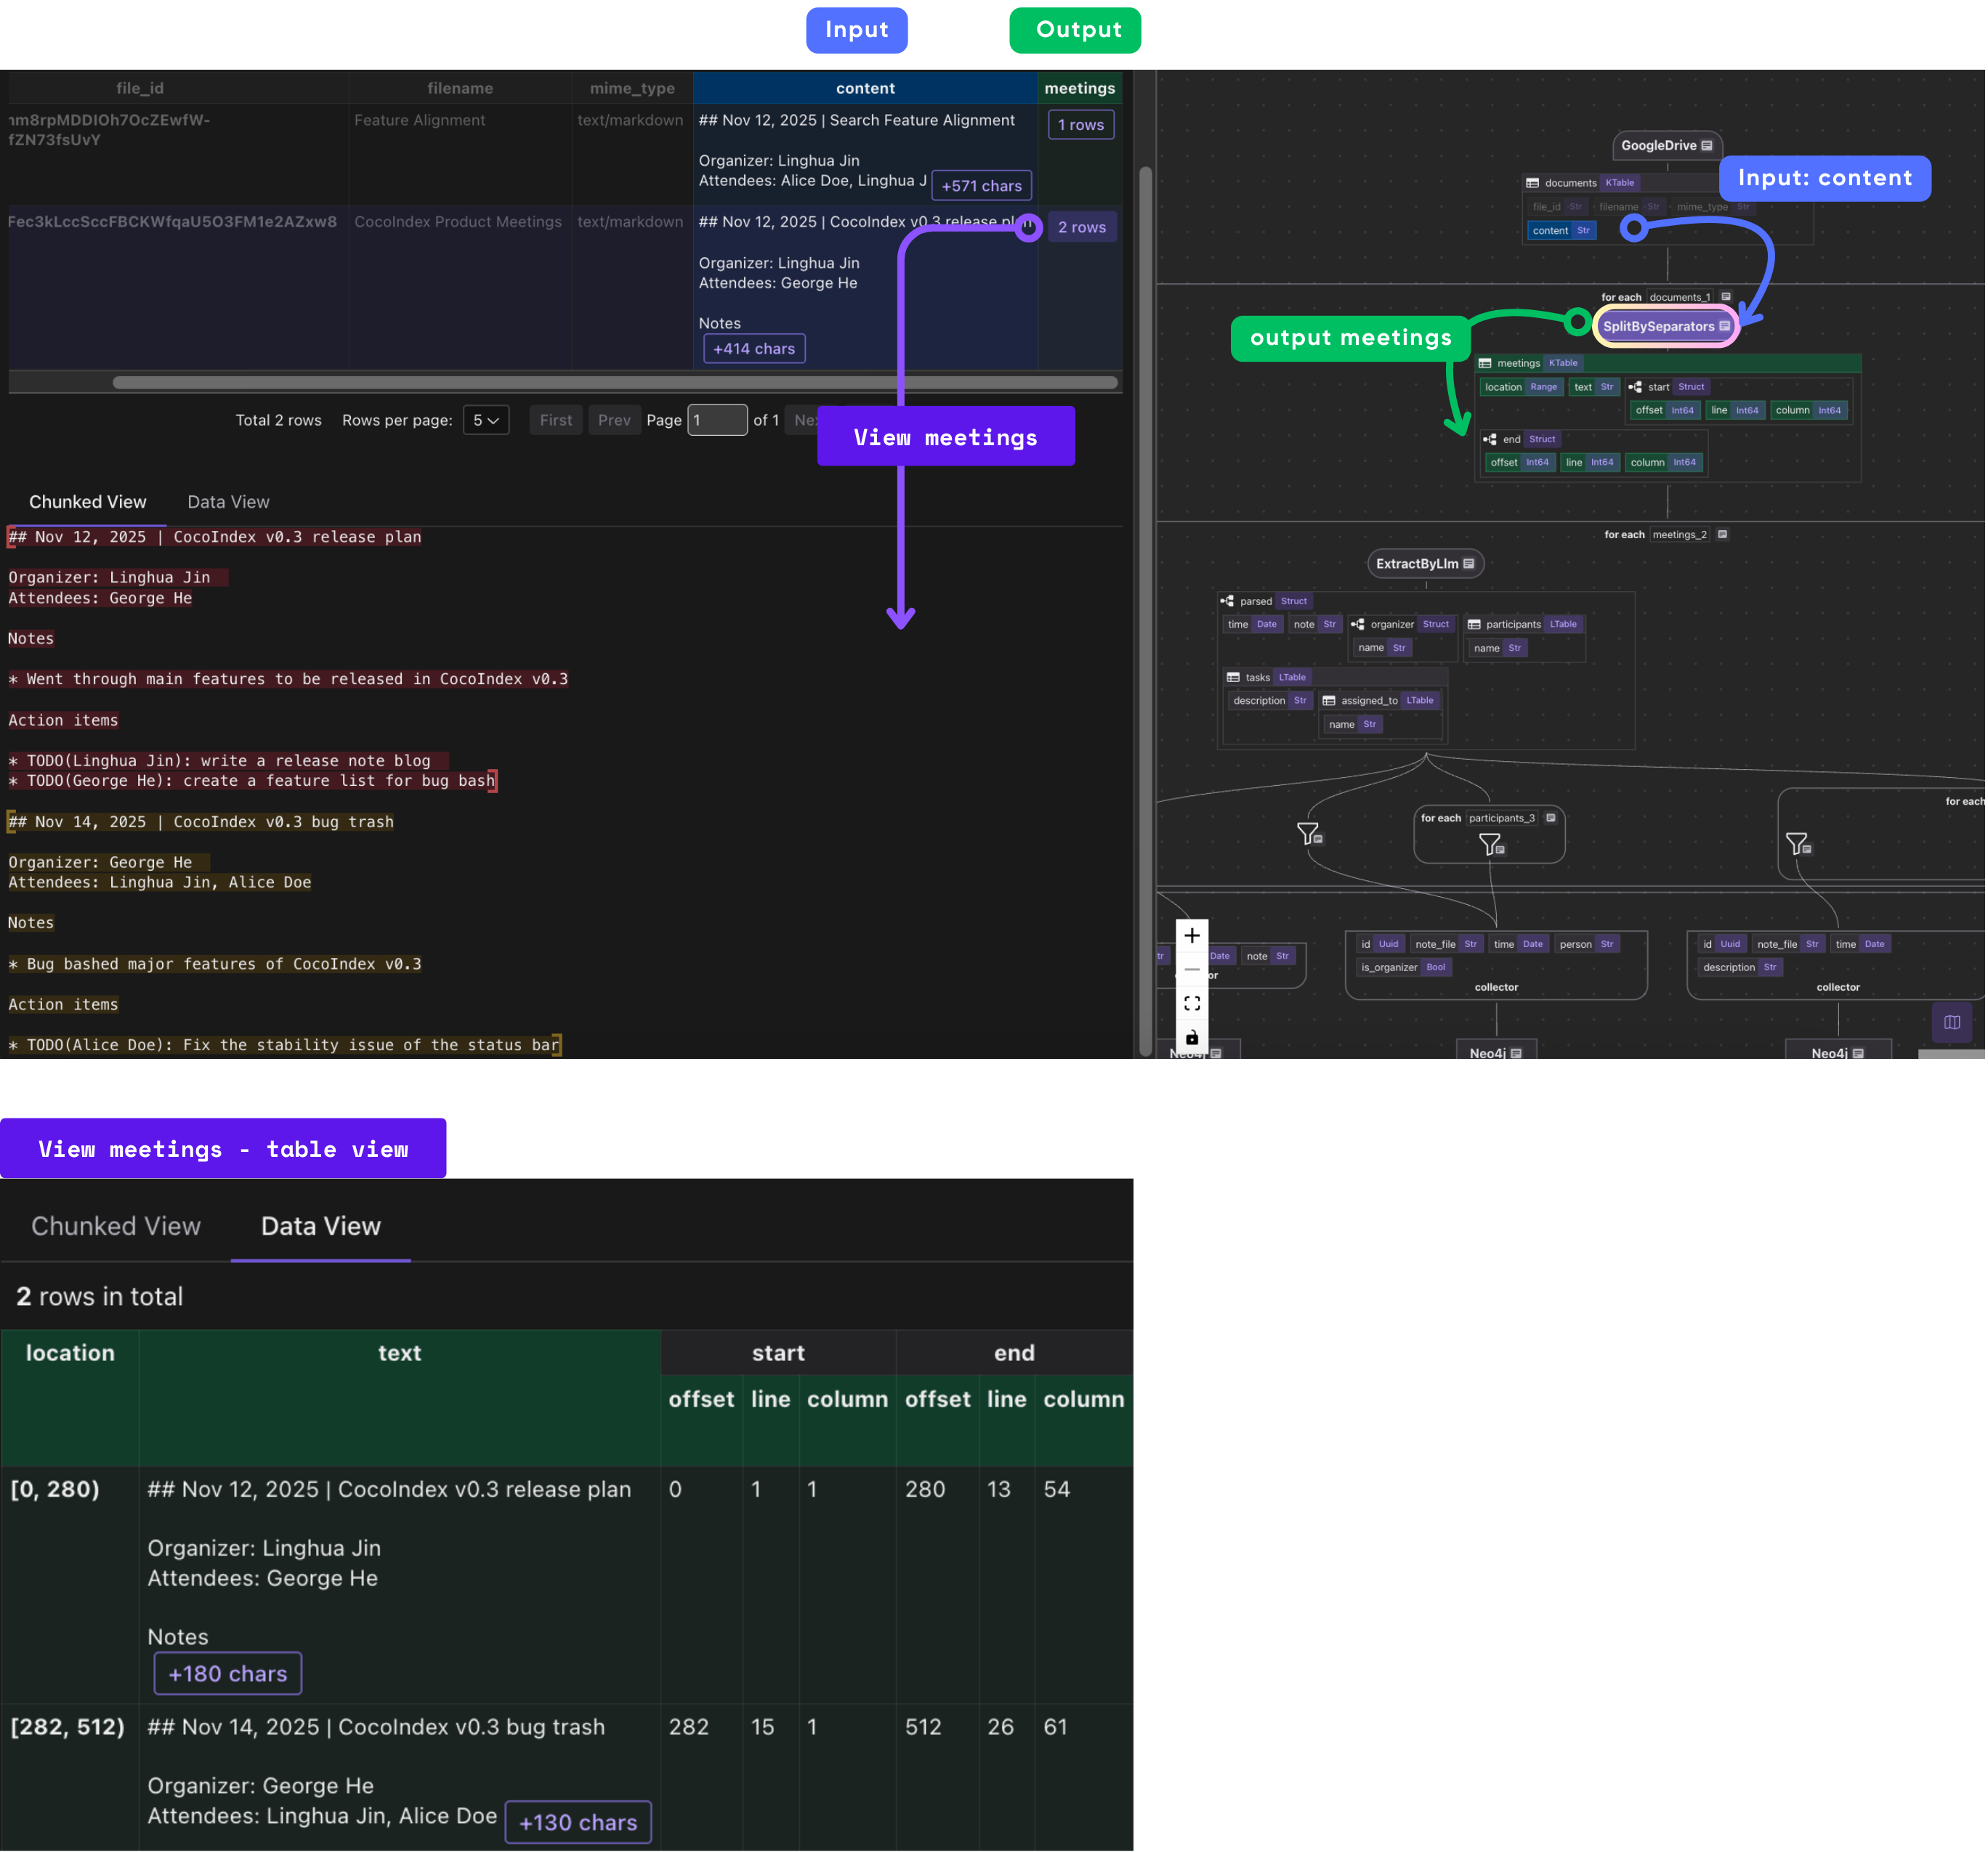Select lower Chunked View tab
The image size is (1988, 1852).
point(116,1225)
